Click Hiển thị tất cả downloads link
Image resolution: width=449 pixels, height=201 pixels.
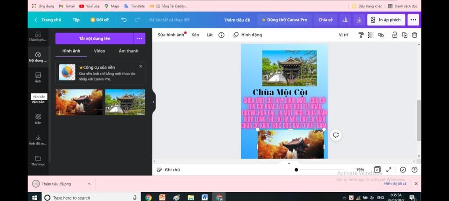(x=395, y=183)
